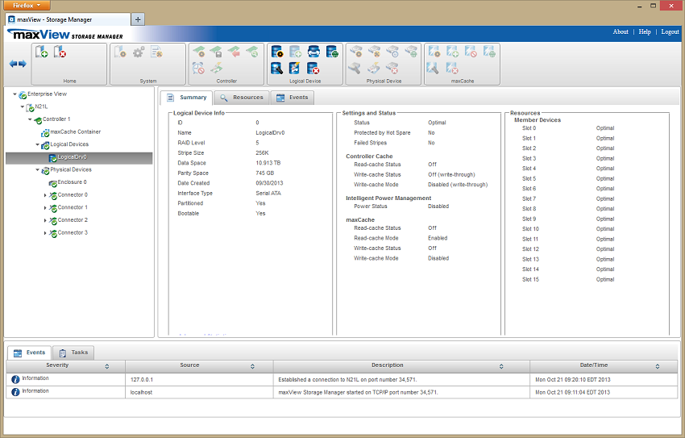This screenshot has width=685, height=438.
Task: Click the Add system icon in Home group
Action: (x=41, y=52)
